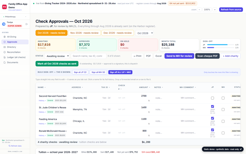The width and height of the screenshot is (246, 154).
Task: Click the + Add charity button
Action: tap(230, 56)
